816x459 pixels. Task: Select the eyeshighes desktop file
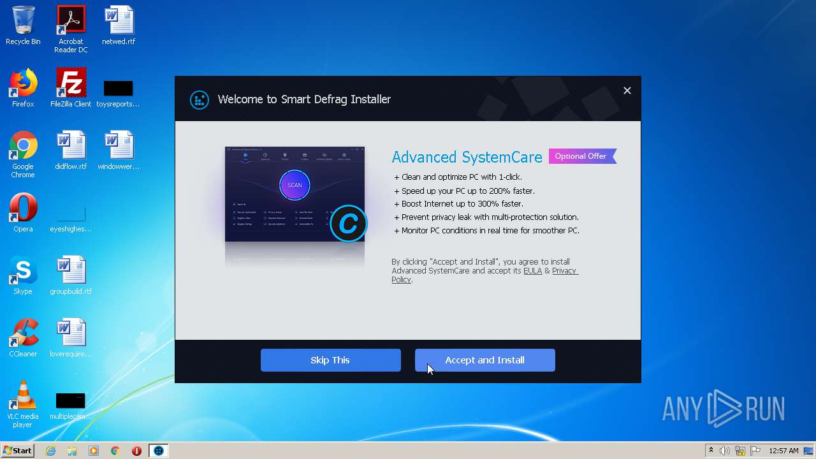(x=71, y=219)
